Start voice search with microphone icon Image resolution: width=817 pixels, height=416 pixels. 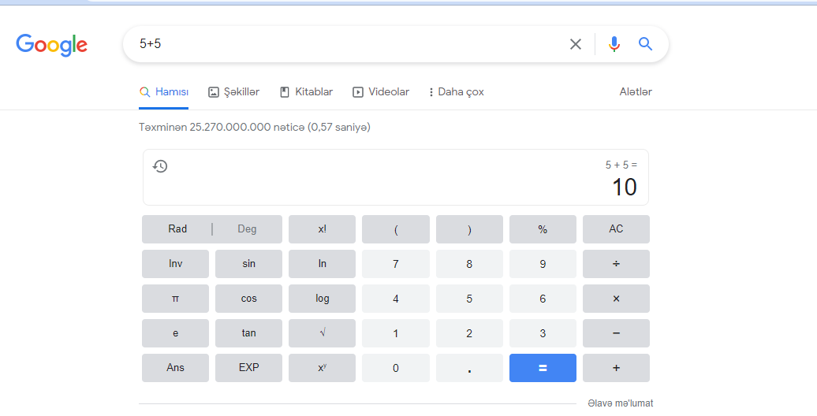(x=614, y=44)
